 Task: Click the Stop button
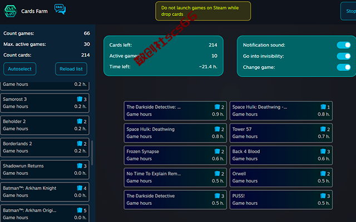348,11
